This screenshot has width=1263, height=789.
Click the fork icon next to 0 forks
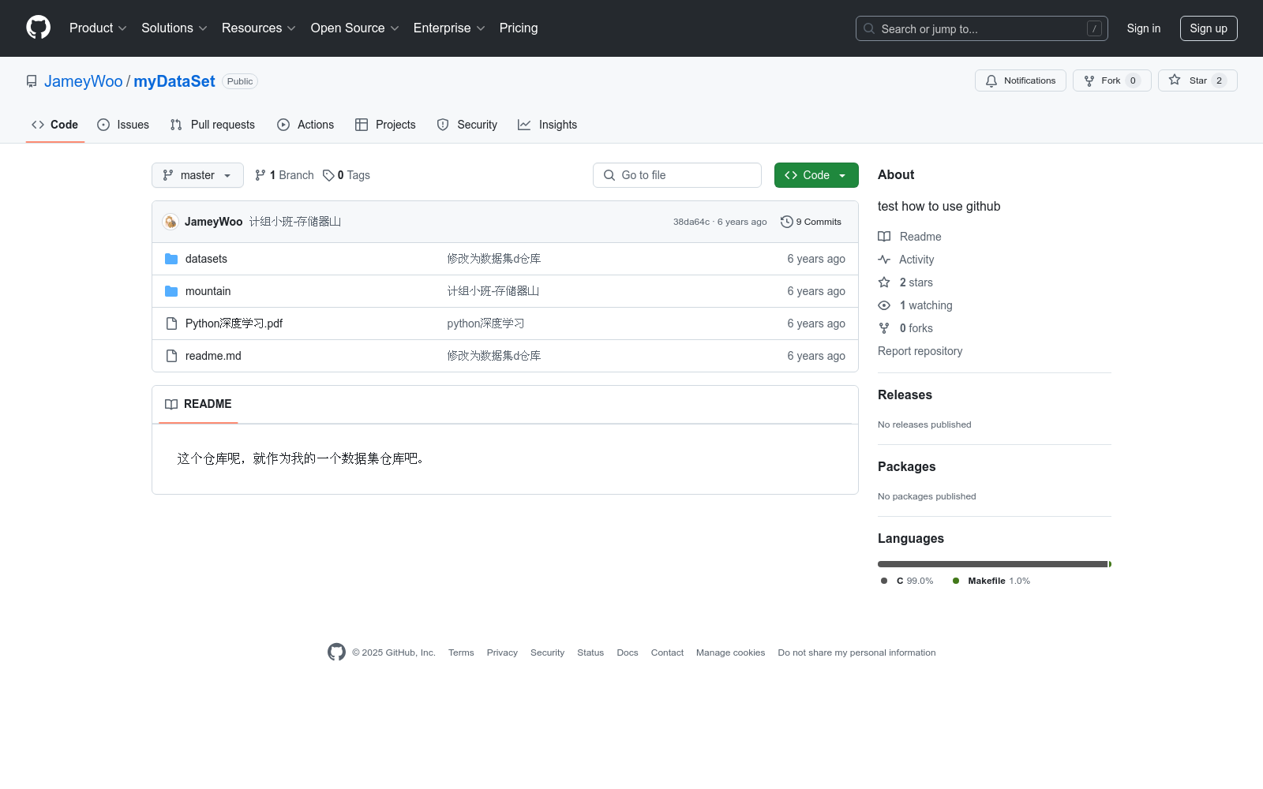(884, 328)
